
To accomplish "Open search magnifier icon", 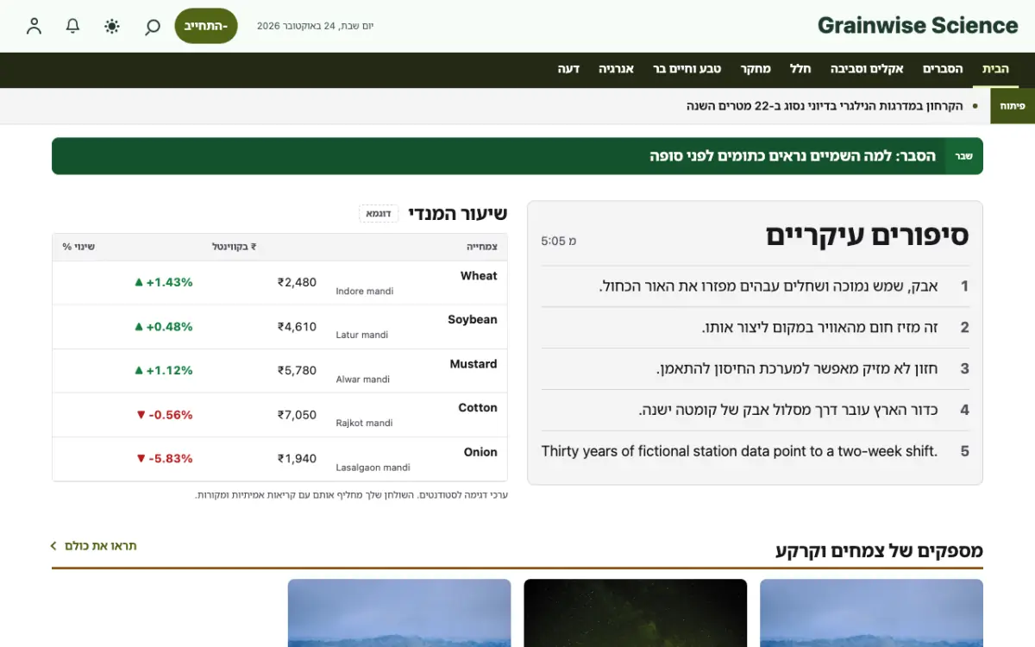I will pos(152,26).
